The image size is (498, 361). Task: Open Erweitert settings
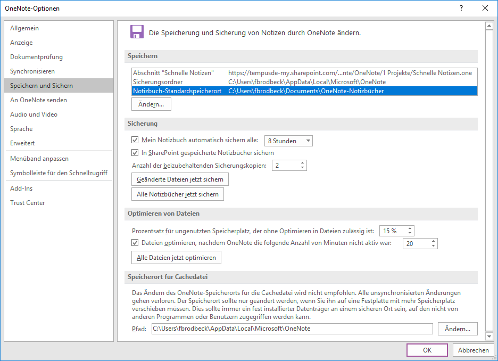coord(59,143)
